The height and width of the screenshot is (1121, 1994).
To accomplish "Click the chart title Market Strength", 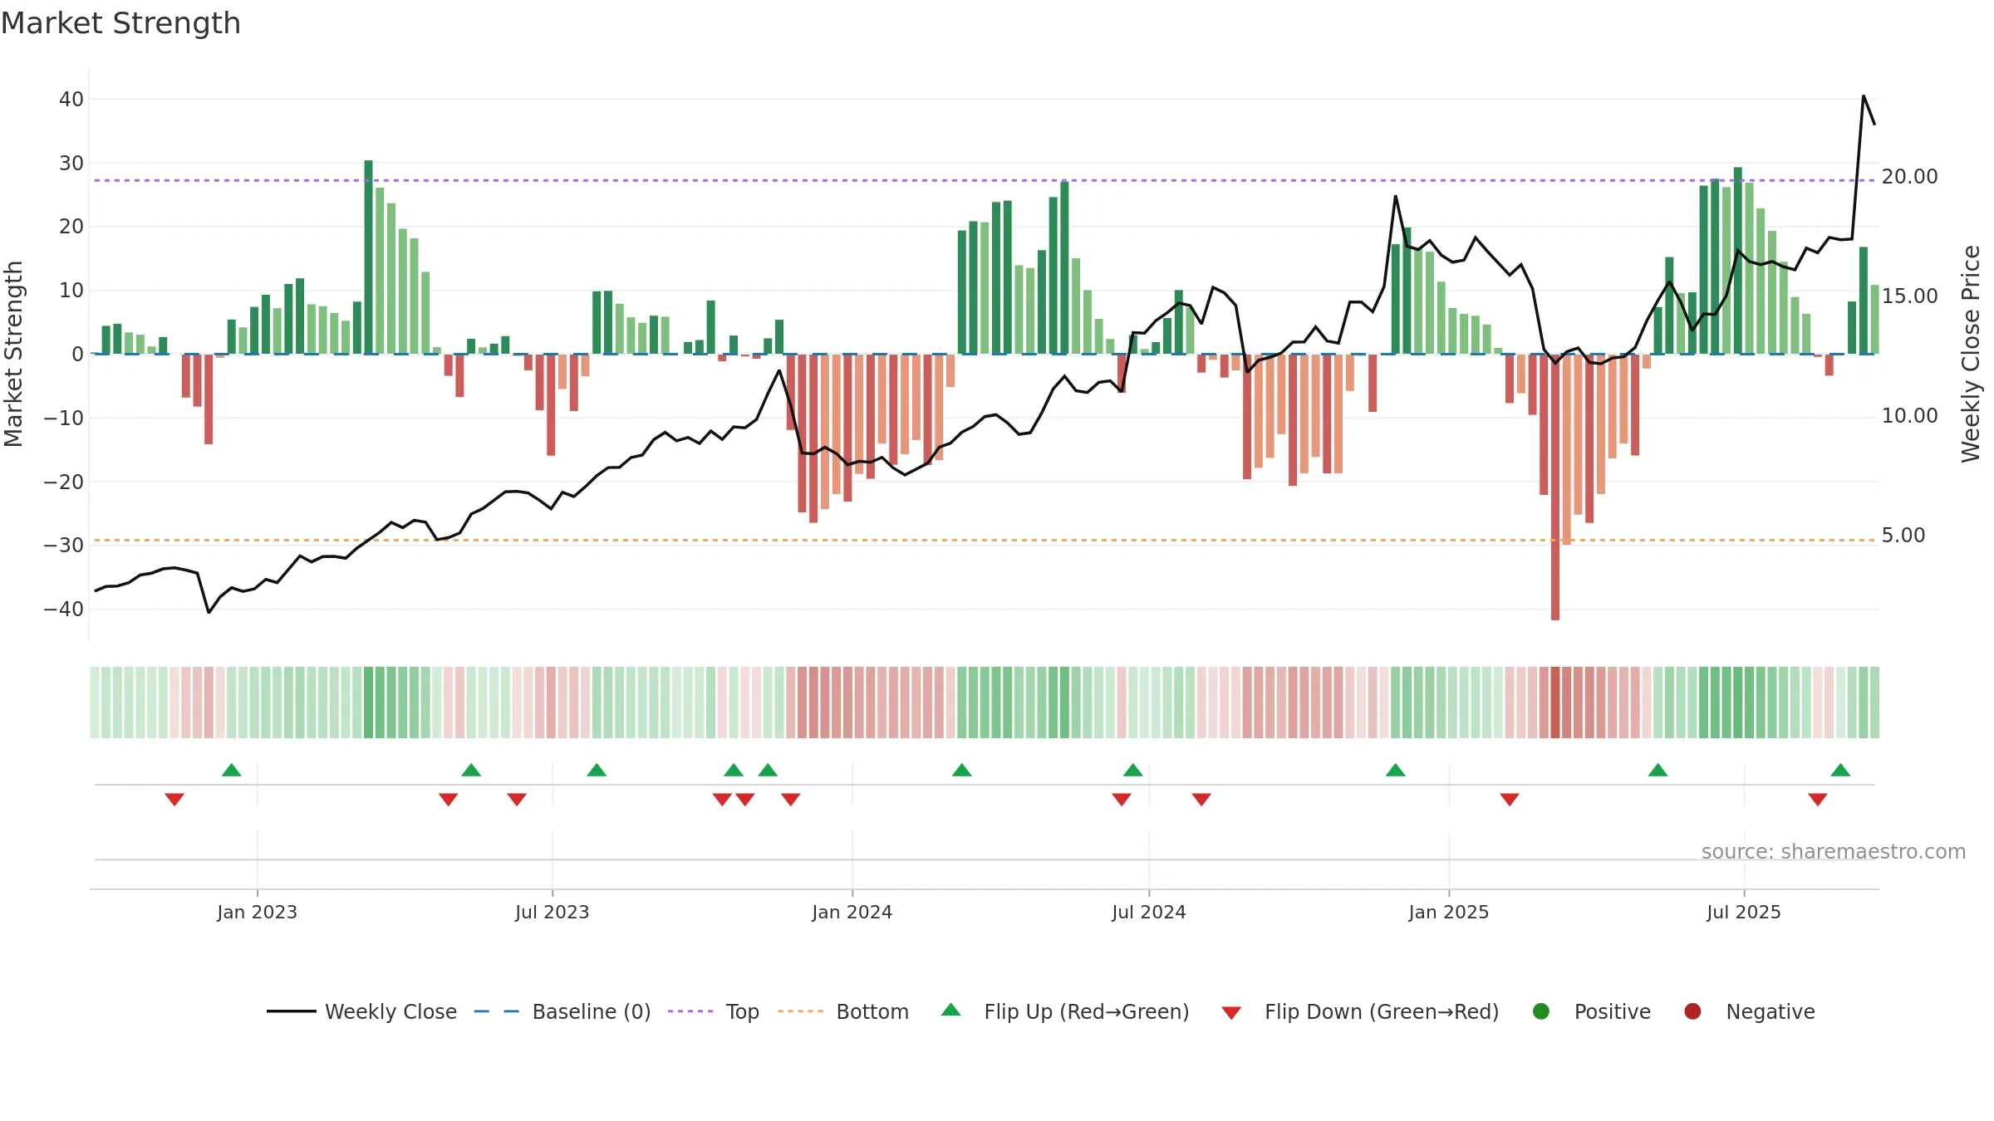I will pos(120,23).
